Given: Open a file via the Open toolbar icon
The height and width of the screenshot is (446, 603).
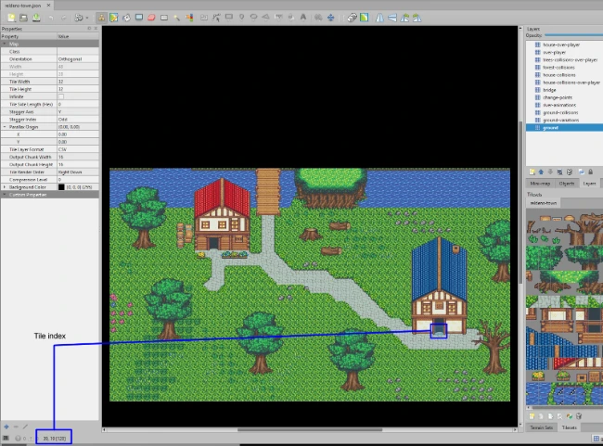Looking at the screenshot, I should point(23,18).
